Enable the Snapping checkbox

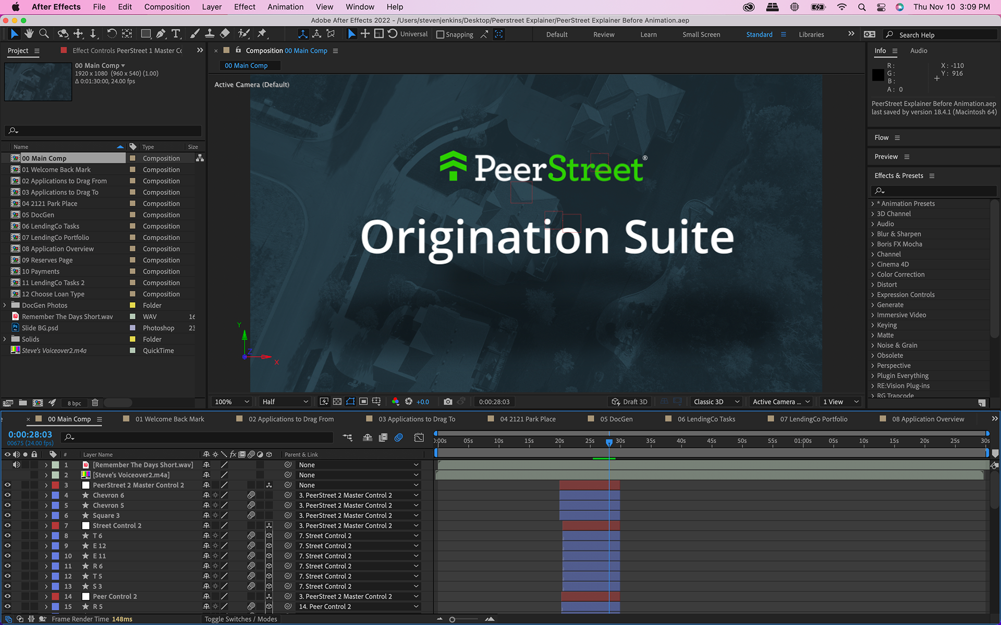pos(440,34)
